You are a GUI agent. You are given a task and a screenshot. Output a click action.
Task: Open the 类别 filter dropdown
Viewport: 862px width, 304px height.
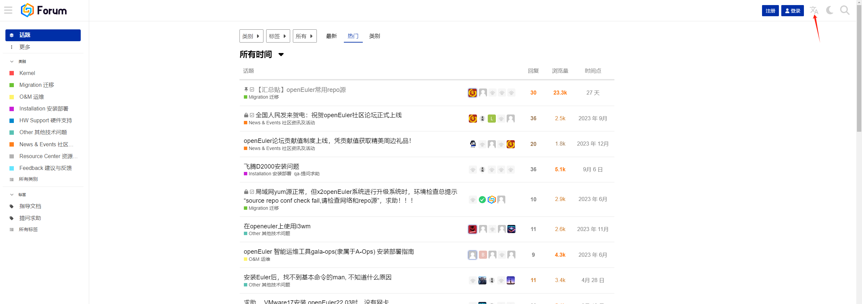[x=251, y=36]
